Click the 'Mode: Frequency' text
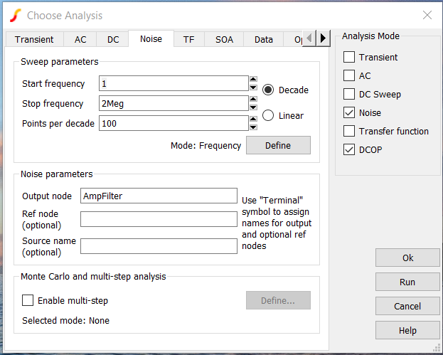The image size is (443, 355). pos(206,146)
